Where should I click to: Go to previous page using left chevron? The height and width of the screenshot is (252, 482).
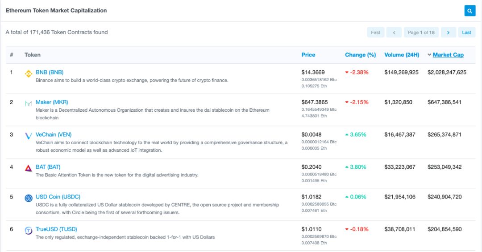tap(394, 33)
